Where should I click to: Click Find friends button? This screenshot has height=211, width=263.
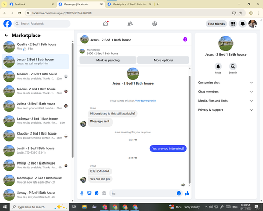[x=216, y=24]
